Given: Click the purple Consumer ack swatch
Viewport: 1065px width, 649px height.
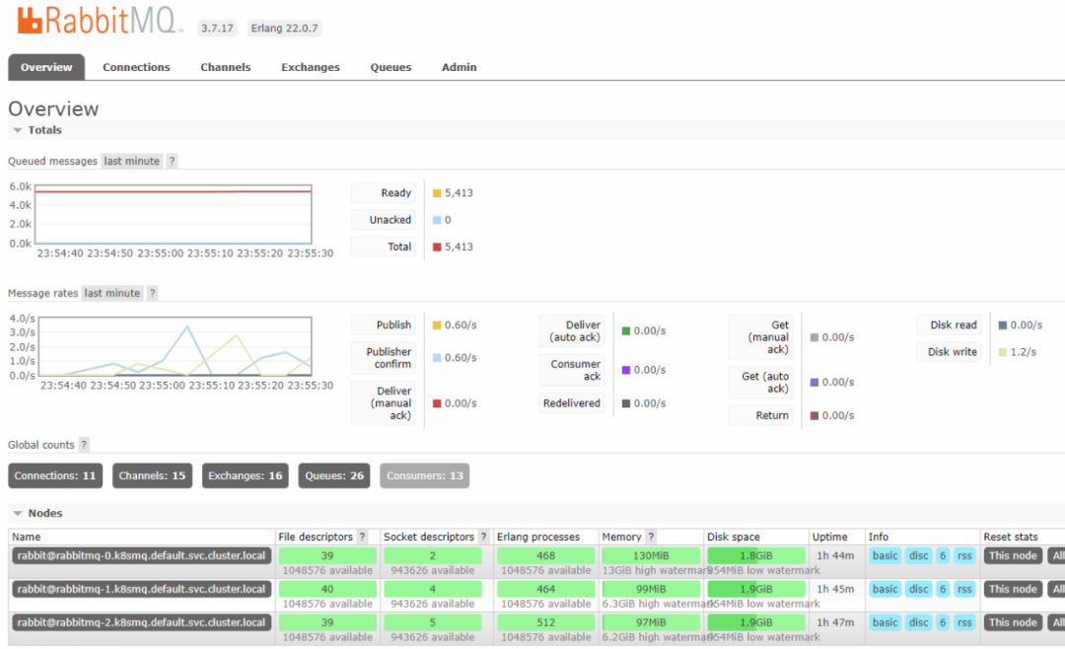Looking at the screenshot, I should [626, 370].
